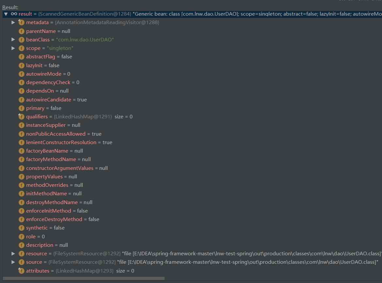The image size is (382, 283).
Task: Click the field icon next to scope
Action: point(22,48)
